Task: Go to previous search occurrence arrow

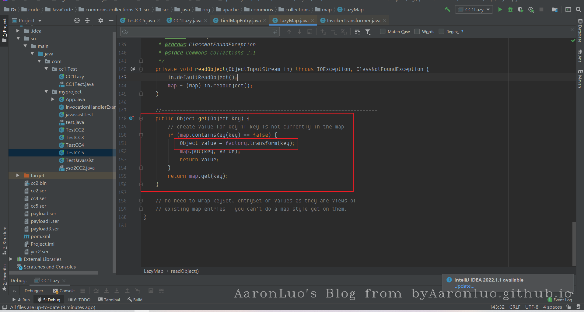Action: coord(289,32)
